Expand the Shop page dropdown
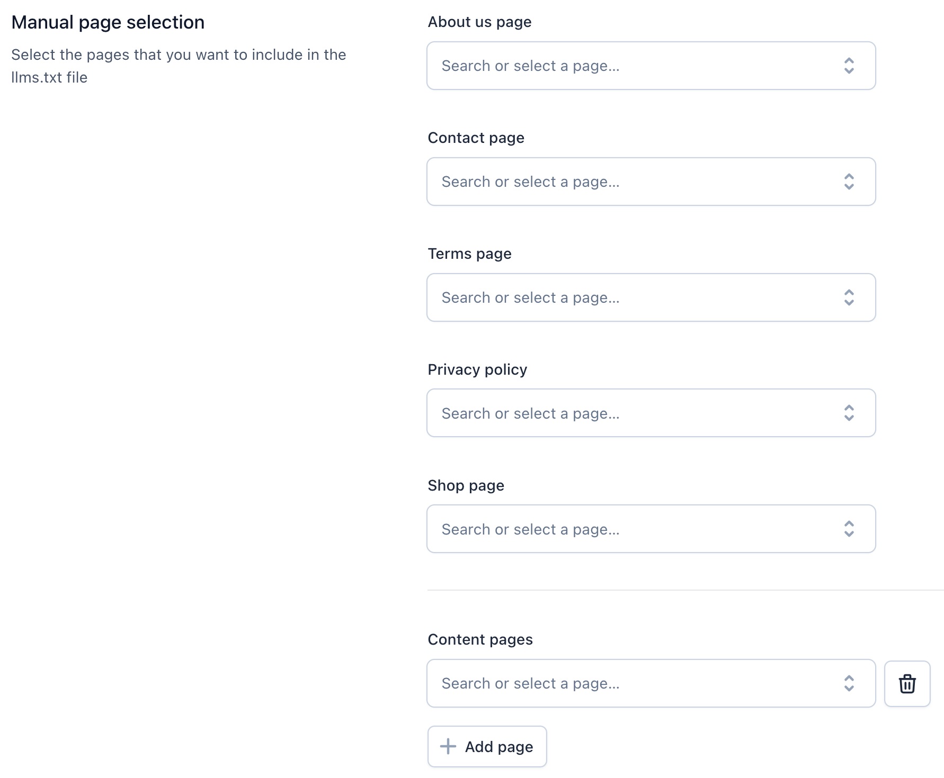 coord(651,529)
